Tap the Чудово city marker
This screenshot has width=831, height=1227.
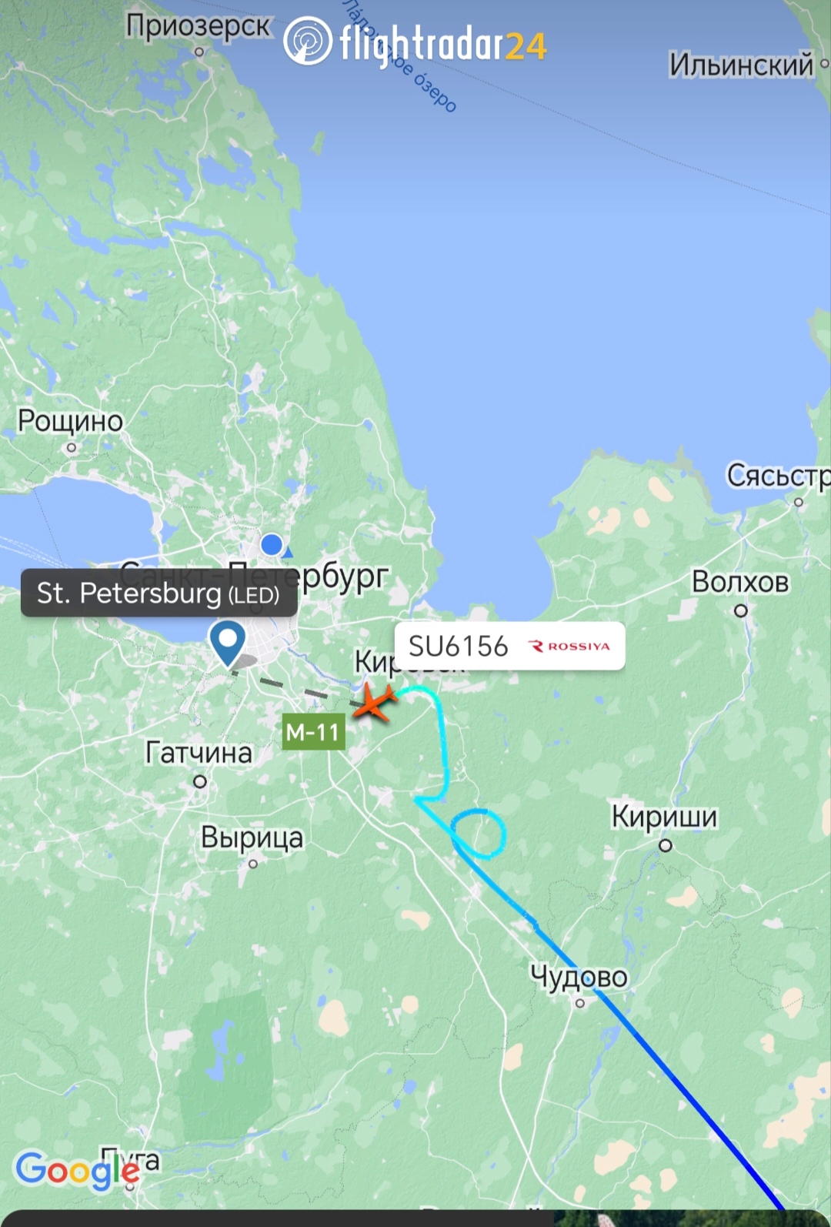click(580, 1003)
